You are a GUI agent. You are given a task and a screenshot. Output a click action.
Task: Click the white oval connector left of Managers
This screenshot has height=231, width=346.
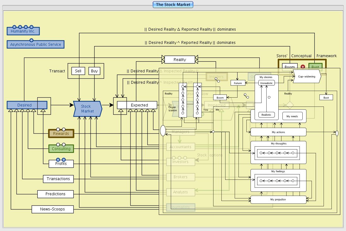click(163, 131)
